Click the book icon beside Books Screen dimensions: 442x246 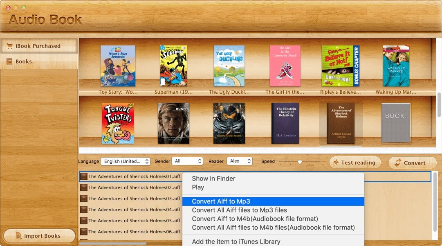pyautogui.click(x=9, y=61)
